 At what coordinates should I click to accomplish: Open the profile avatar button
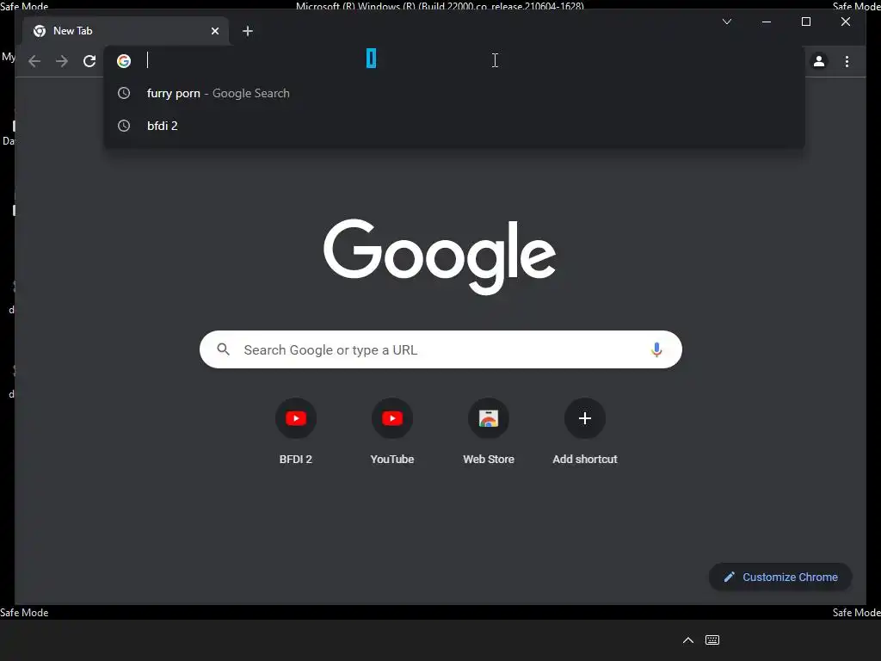click(x=819, y=61)
